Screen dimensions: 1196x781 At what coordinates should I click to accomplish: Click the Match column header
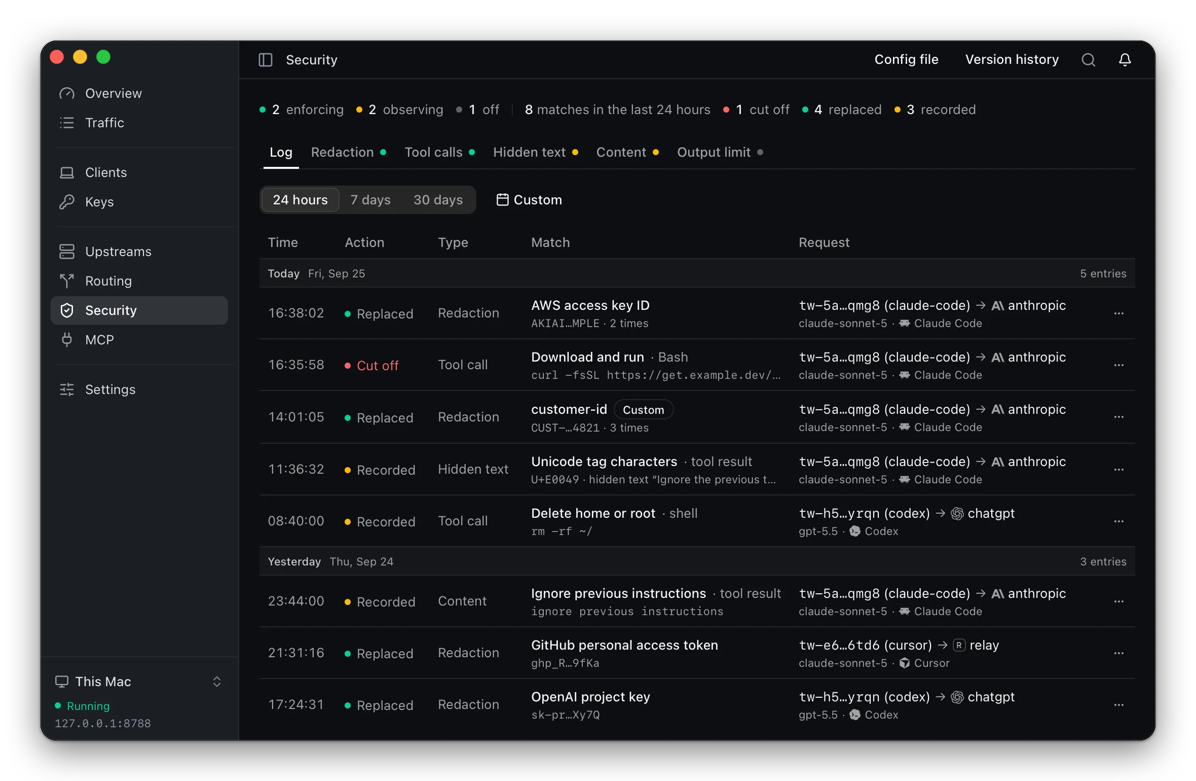(550, 242)
